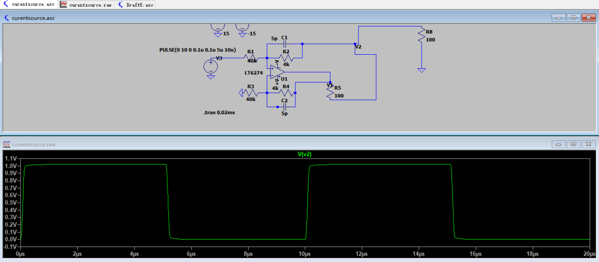The image size is (599, 262).
Task: Click the PULSE source value text
Action: [197, 50]
